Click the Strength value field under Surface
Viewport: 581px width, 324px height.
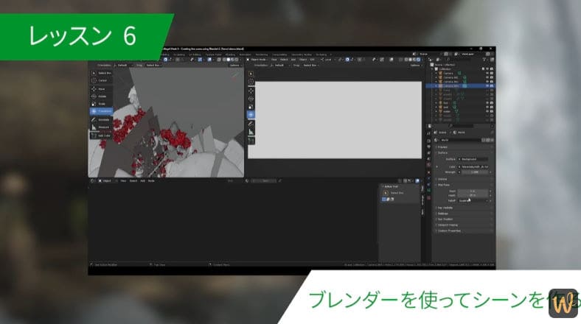coord(473,172)
